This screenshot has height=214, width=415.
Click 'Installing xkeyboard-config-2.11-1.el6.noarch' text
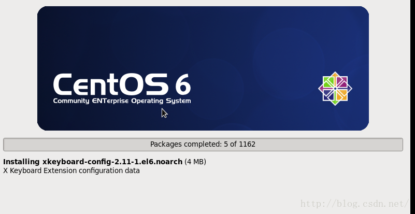93,162
